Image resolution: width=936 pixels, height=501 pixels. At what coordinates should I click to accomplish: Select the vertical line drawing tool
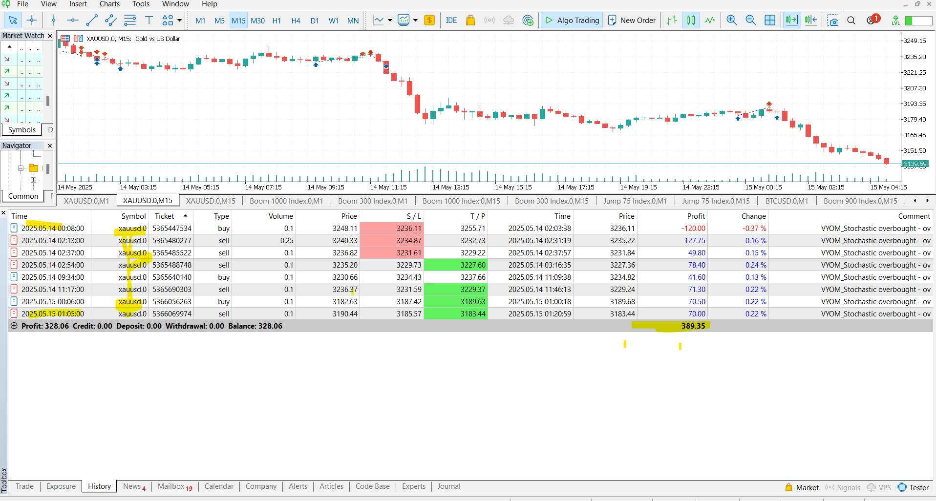click(54, 21)
